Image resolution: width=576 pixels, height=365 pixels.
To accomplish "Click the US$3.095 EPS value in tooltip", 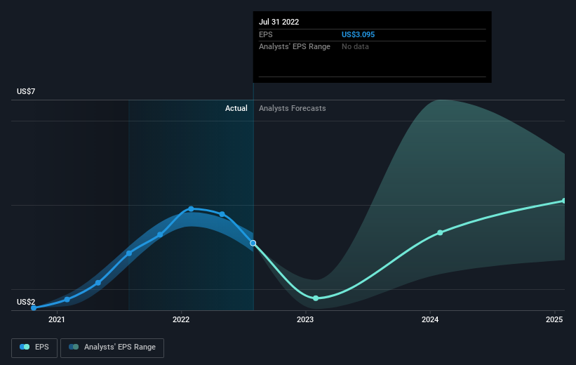I will (x=359, y=34).
